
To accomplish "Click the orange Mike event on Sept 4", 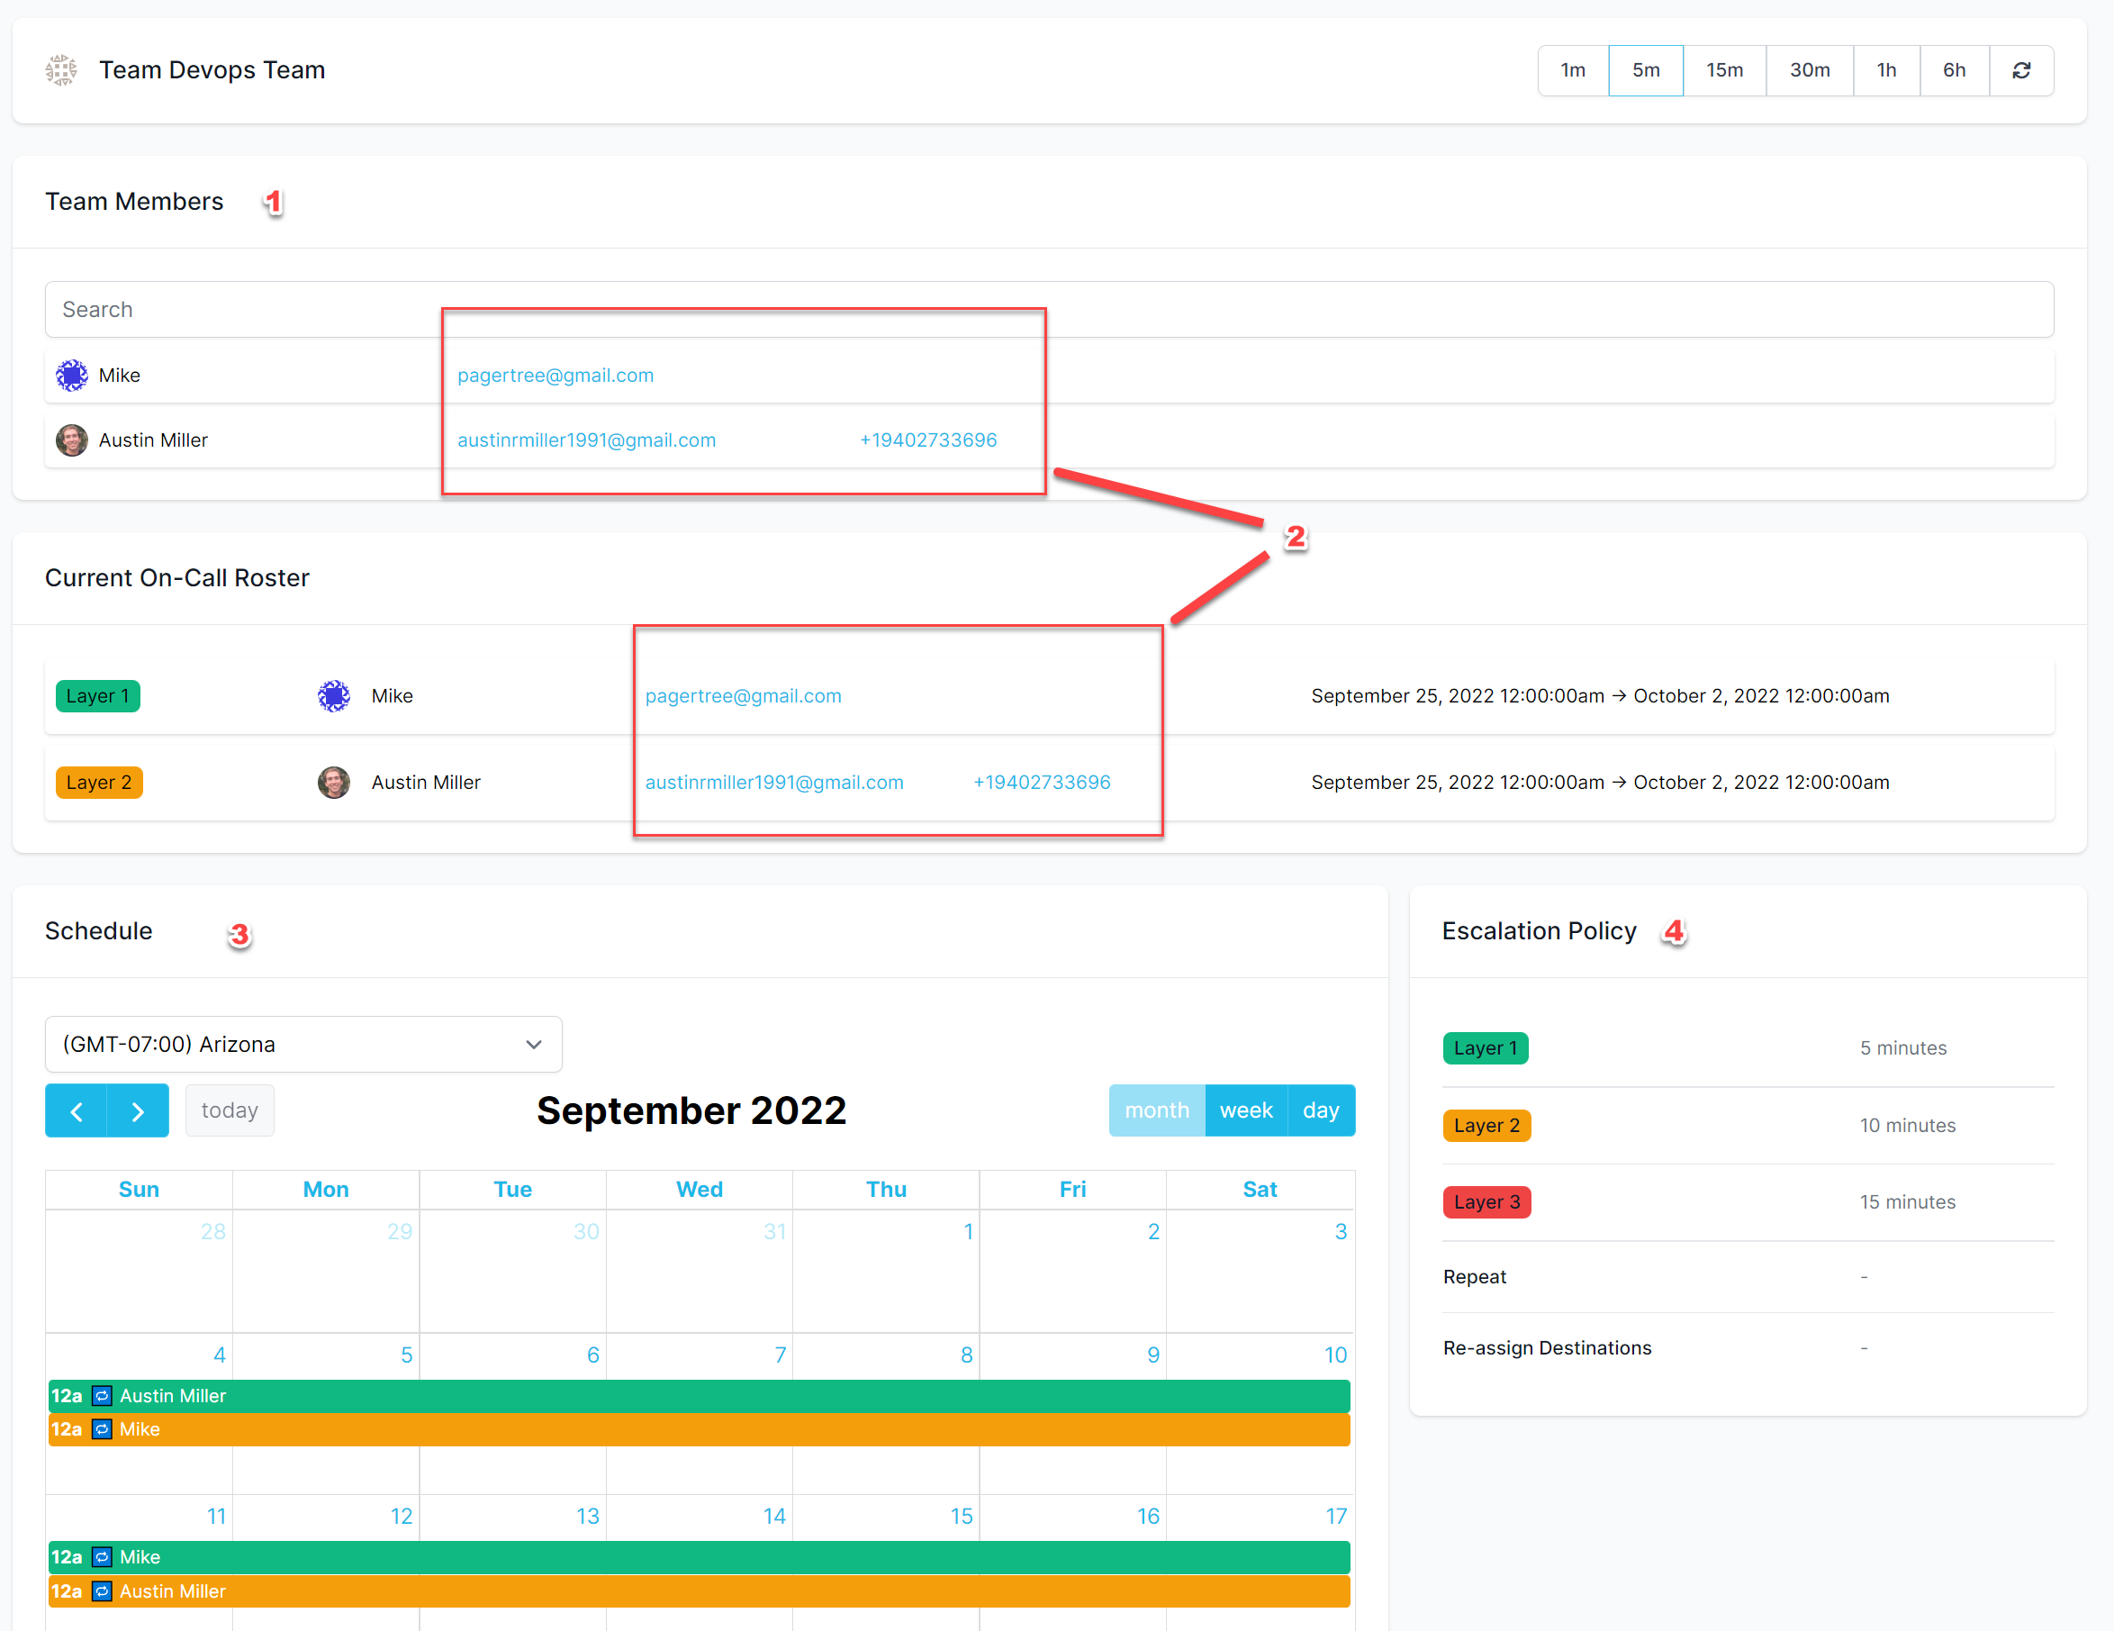I will (x=697, y=1429).
